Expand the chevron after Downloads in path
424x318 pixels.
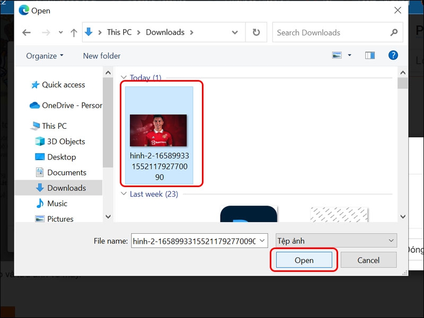coord(192,32)
